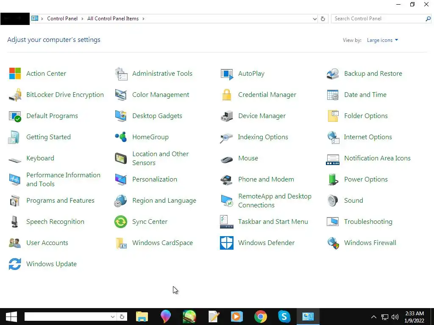The image size is (434, 325).
Task: Open the taskbar address box dropdown arrow
Action: pyautogui.click(x=113, y=317)
